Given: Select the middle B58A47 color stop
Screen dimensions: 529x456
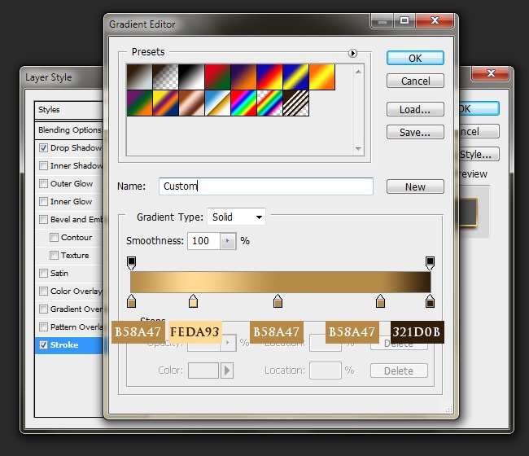Looking at the screenshot, I should click(x=278, y=301).
